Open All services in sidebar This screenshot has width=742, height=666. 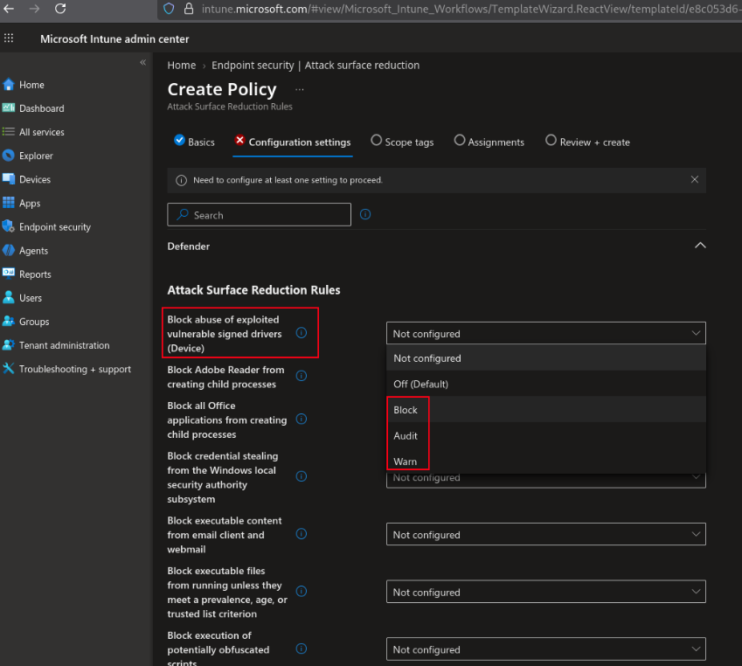(x=42, y=132)
